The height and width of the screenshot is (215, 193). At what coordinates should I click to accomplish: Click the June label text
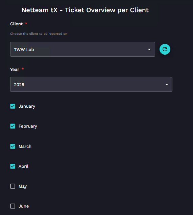coord(24,206)
